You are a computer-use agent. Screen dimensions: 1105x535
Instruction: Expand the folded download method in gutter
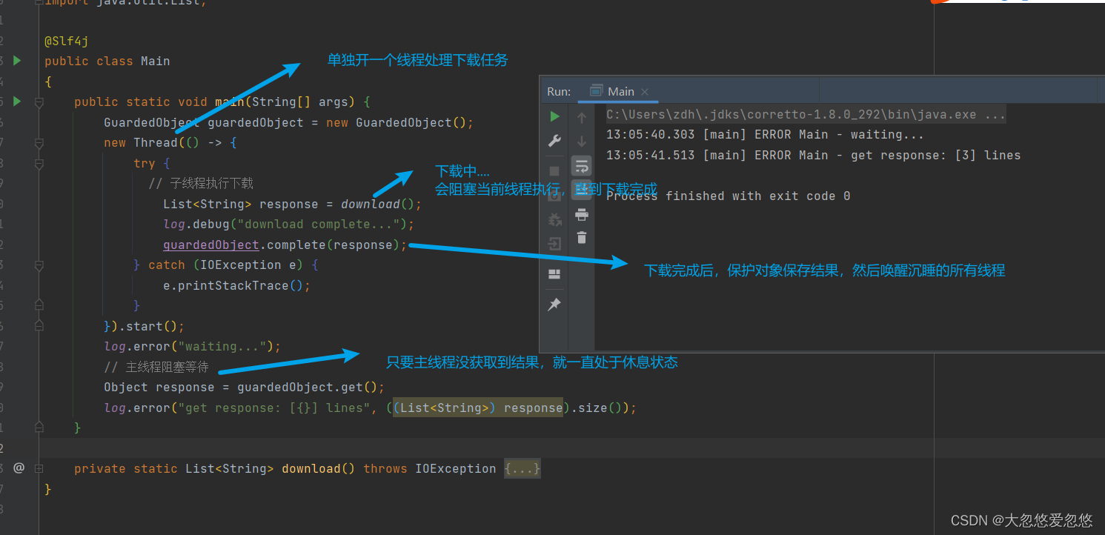(x=39, y=468)
